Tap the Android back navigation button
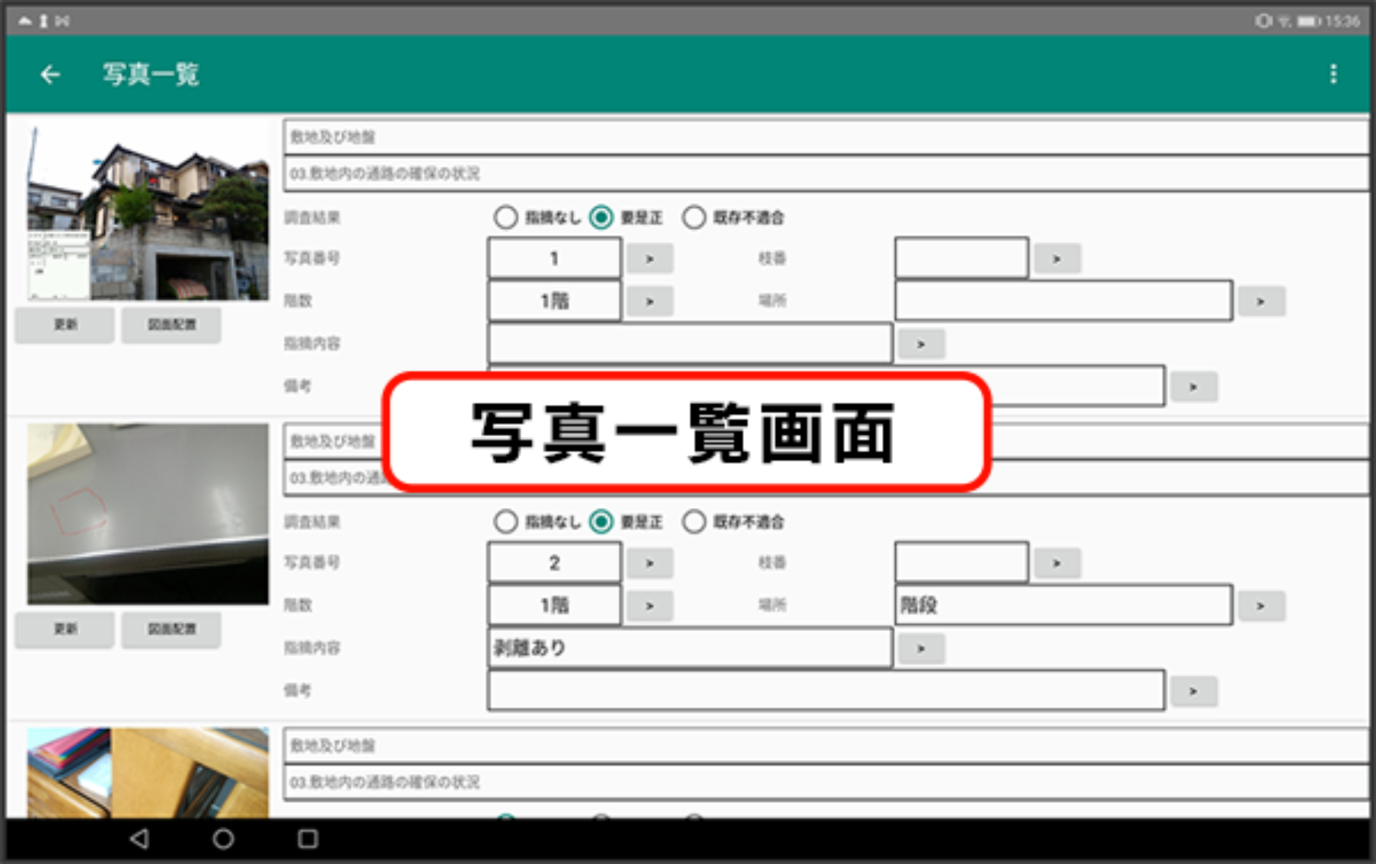This screenshot has height=864, width=1376. pos(140,838)
